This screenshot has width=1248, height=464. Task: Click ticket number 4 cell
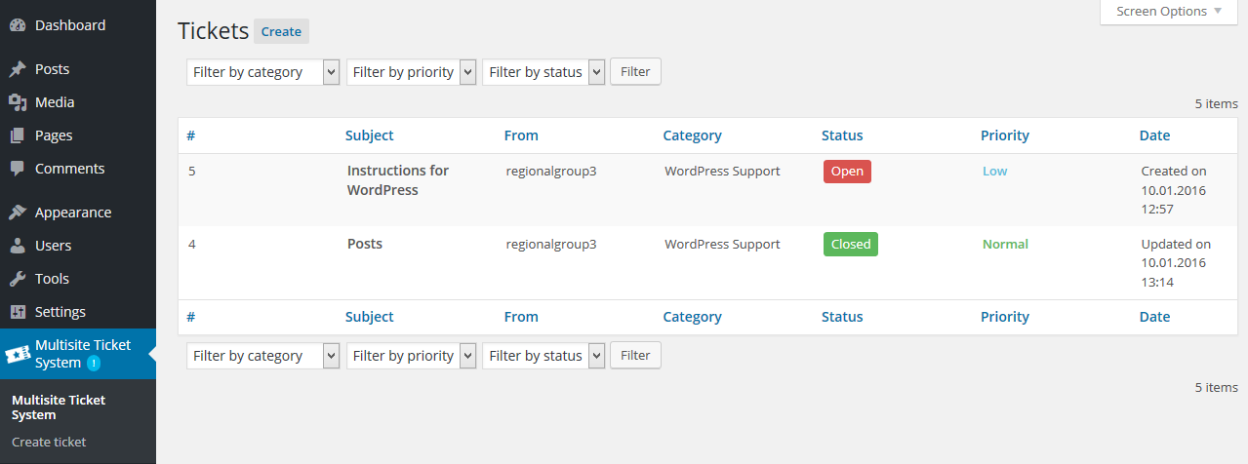click(192, 245)
